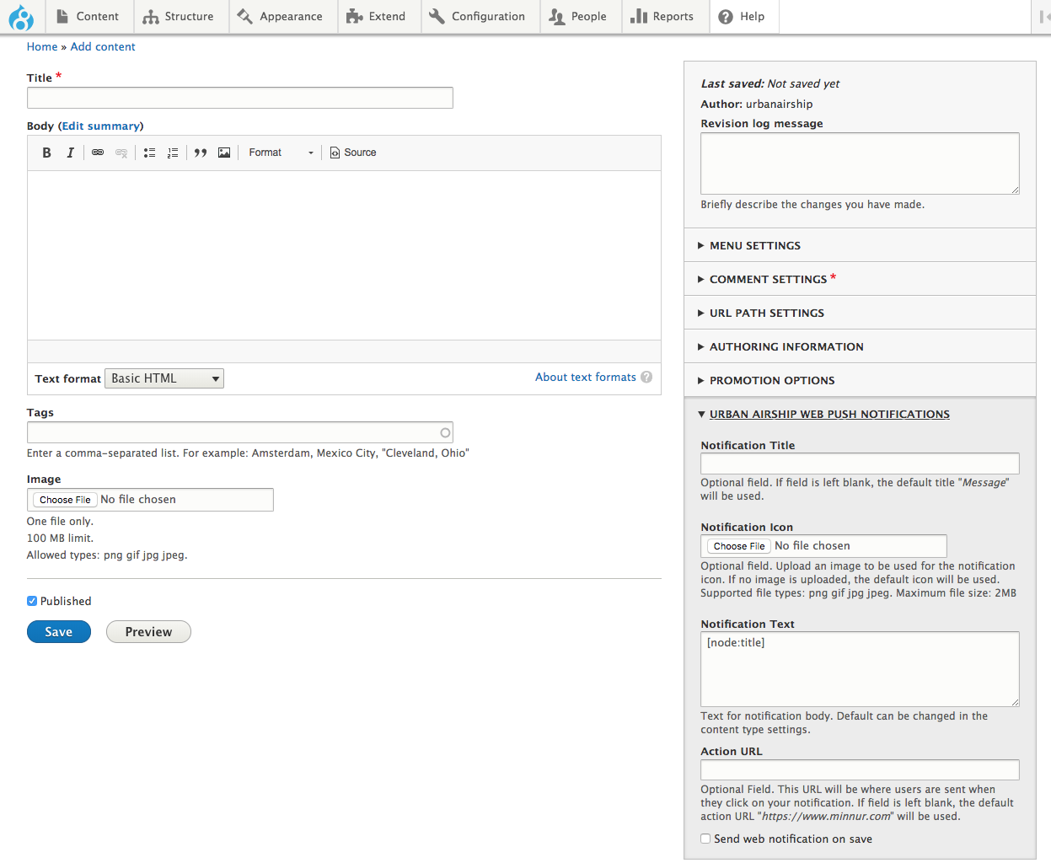
Task: Insert a numbered list in the Body field
Action: (173, 153)
